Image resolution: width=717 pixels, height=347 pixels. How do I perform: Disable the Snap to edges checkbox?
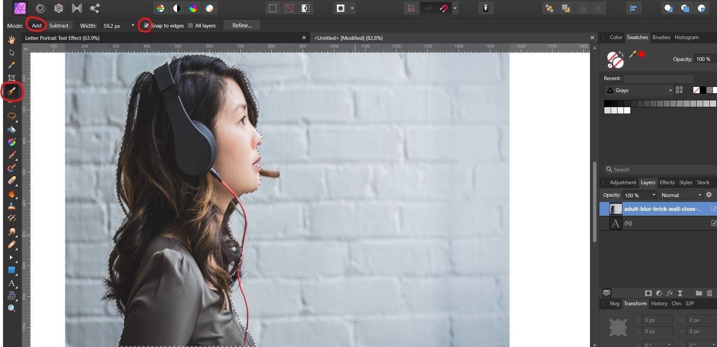pyautogui.click(x=146, y=26)
